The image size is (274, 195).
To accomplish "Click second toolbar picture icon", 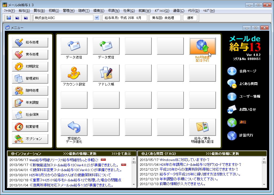I will coord(17,18).
